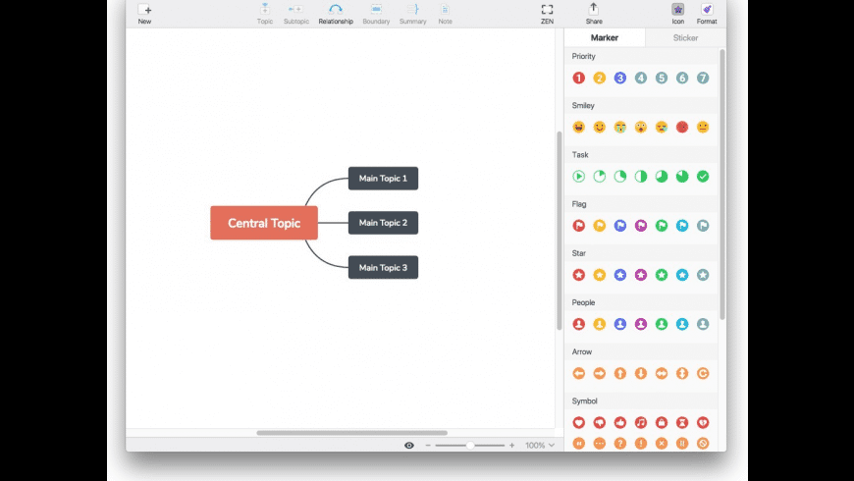
Task: Add the red star marker
Action: (578, 275)
